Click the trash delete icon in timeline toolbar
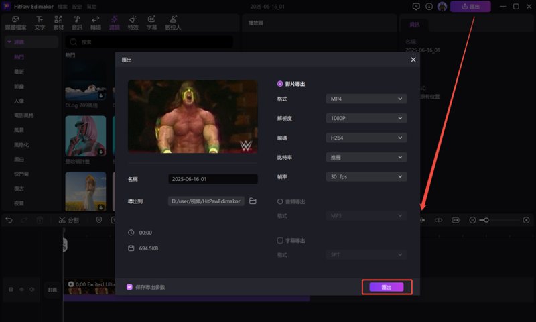Viewport: 536px width, 322px height. coord(40,220)
